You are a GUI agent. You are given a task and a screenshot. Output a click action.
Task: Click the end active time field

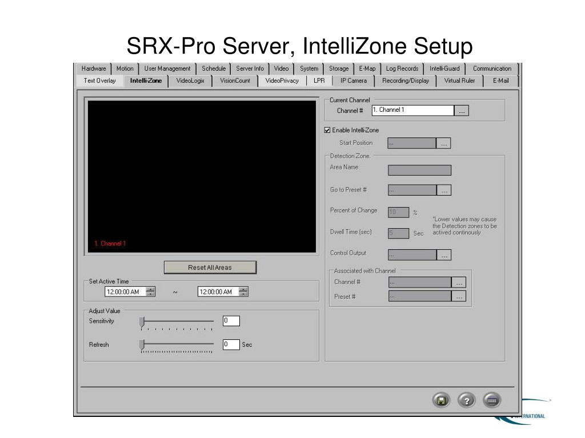[x=218, y=292]
